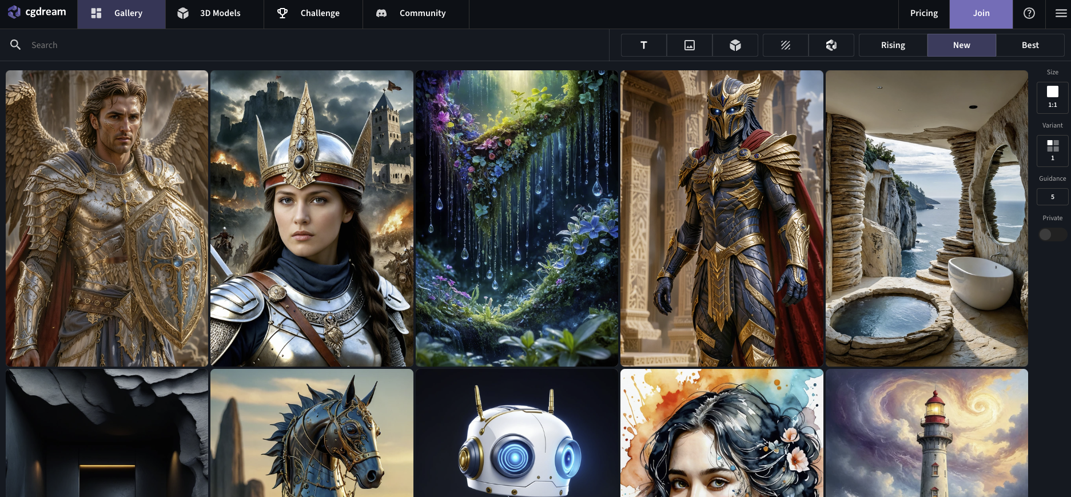Viewport: 1071px width, 497px height.
Task: Go to the Challenge tab
Action: [313, 14]
